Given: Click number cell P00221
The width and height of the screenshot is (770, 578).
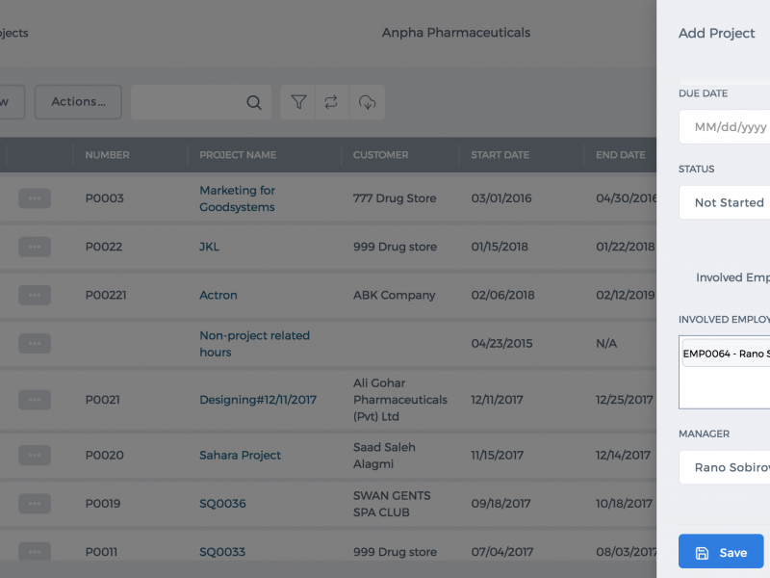Looking at the screenshot, I should tap(106, 295).
